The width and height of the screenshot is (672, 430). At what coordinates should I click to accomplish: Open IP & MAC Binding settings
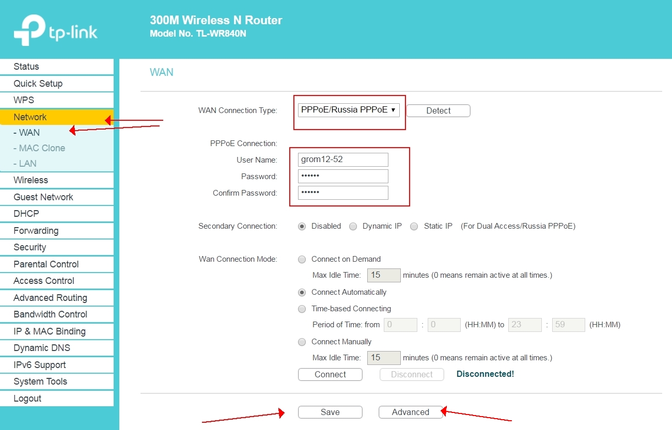(x=56, y=331)
